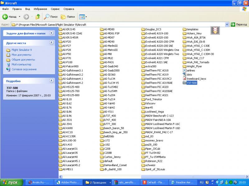Click the horizontal scrollbar left arrow
This screenshot has height=186, width=249.
[x=60, y=176]
